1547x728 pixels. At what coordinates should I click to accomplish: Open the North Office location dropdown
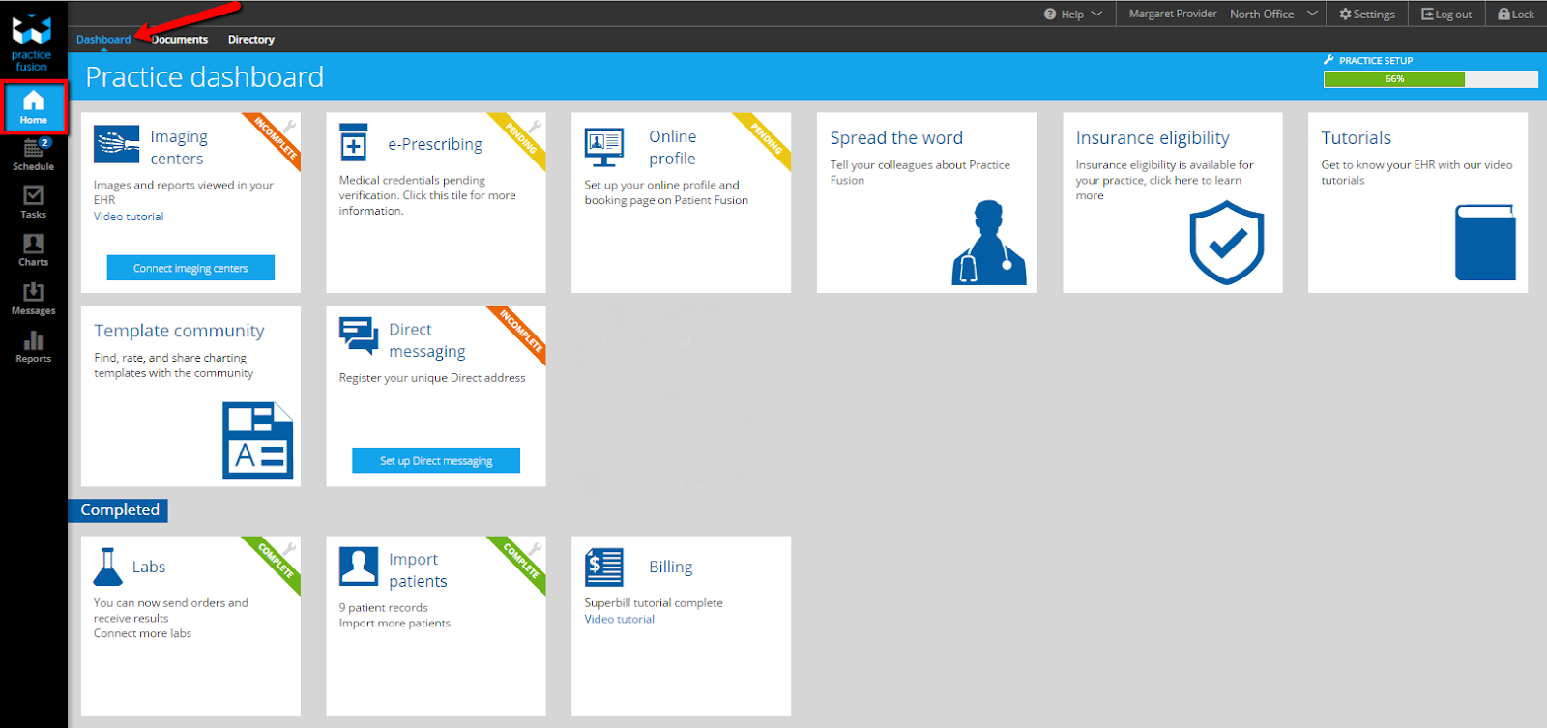click(1273, 15)
